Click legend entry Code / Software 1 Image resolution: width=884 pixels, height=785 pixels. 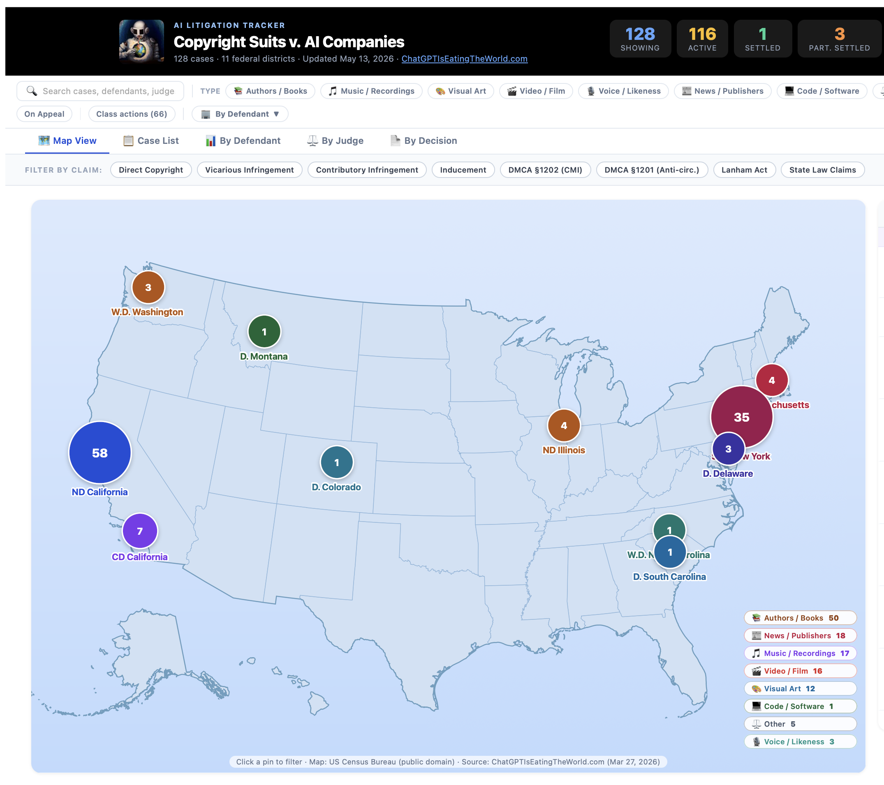point(800,706)
